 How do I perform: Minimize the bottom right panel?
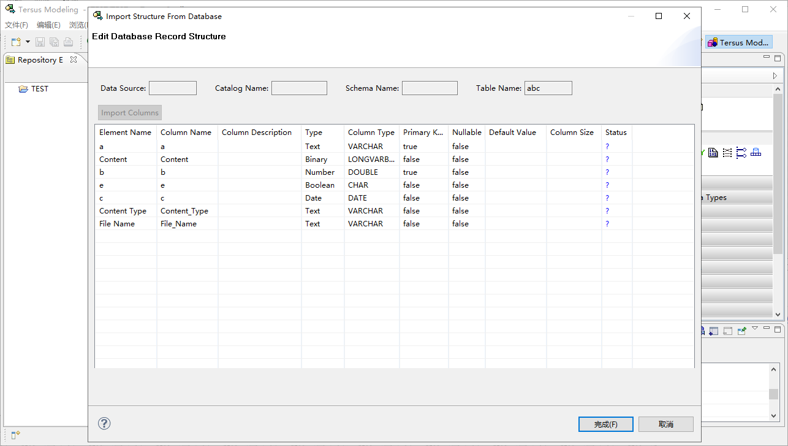(767, 328)
